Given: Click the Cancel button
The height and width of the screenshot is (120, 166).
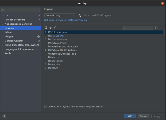Looking at the screenshot, I should click(x=144, y=116).
